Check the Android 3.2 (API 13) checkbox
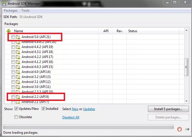This screenshot has width=192, height=137. pos(13,77)
